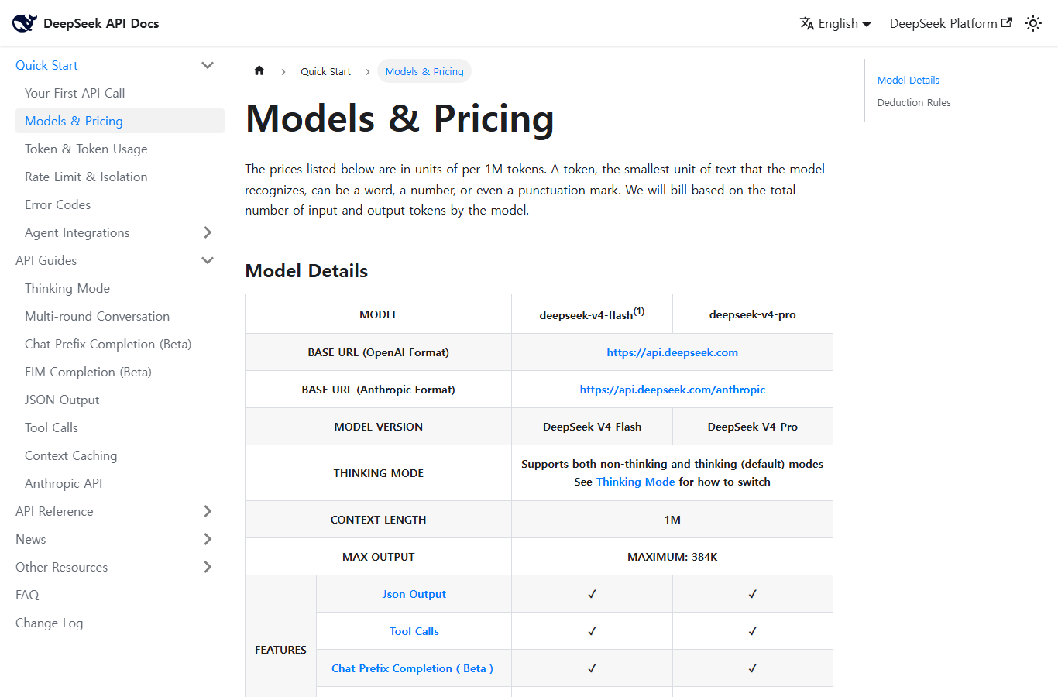Click the DeepSeek-V4-Pro version cell

[x=752, y=427]
